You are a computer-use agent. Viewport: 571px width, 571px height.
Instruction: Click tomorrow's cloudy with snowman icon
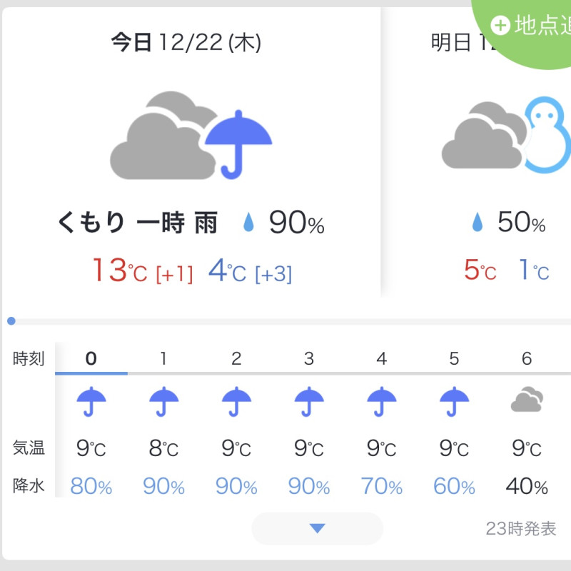click(506, 135)
